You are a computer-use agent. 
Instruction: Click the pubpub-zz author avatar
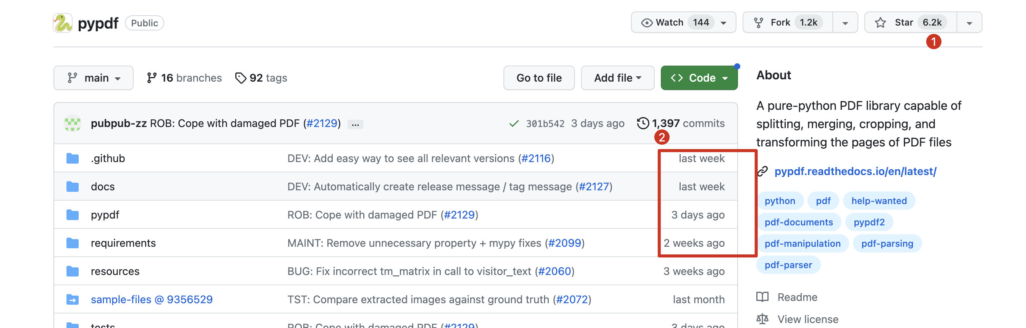point(73,123)
